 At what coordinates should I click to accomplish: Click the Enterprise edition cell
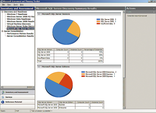67,108
